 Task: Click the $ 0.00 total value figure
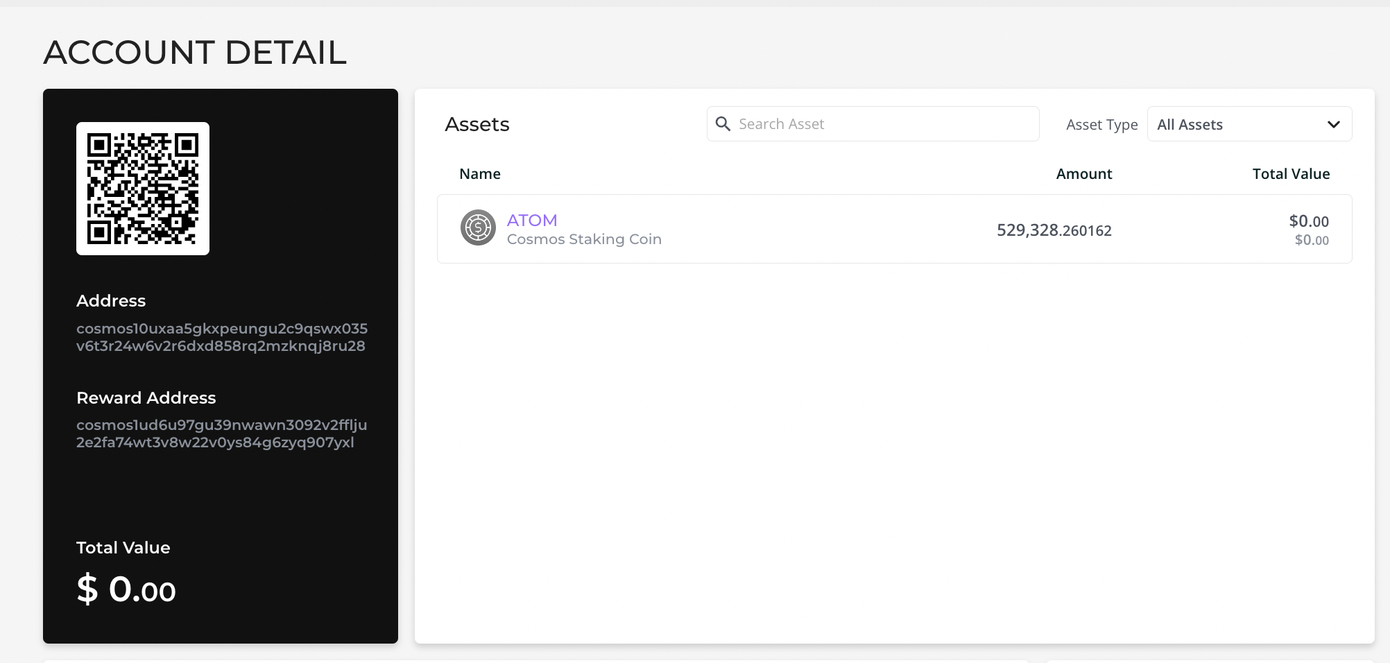tap(126, 589)
